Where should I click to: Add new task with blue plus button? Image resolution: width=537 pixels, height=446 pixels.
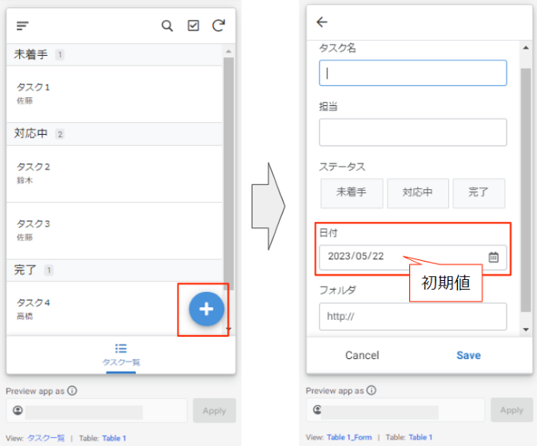(206, 309)
